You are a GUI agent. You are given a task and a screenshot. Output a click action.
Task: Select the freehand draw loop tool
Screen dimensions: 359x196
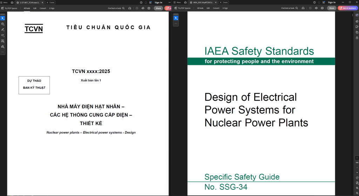2,35
